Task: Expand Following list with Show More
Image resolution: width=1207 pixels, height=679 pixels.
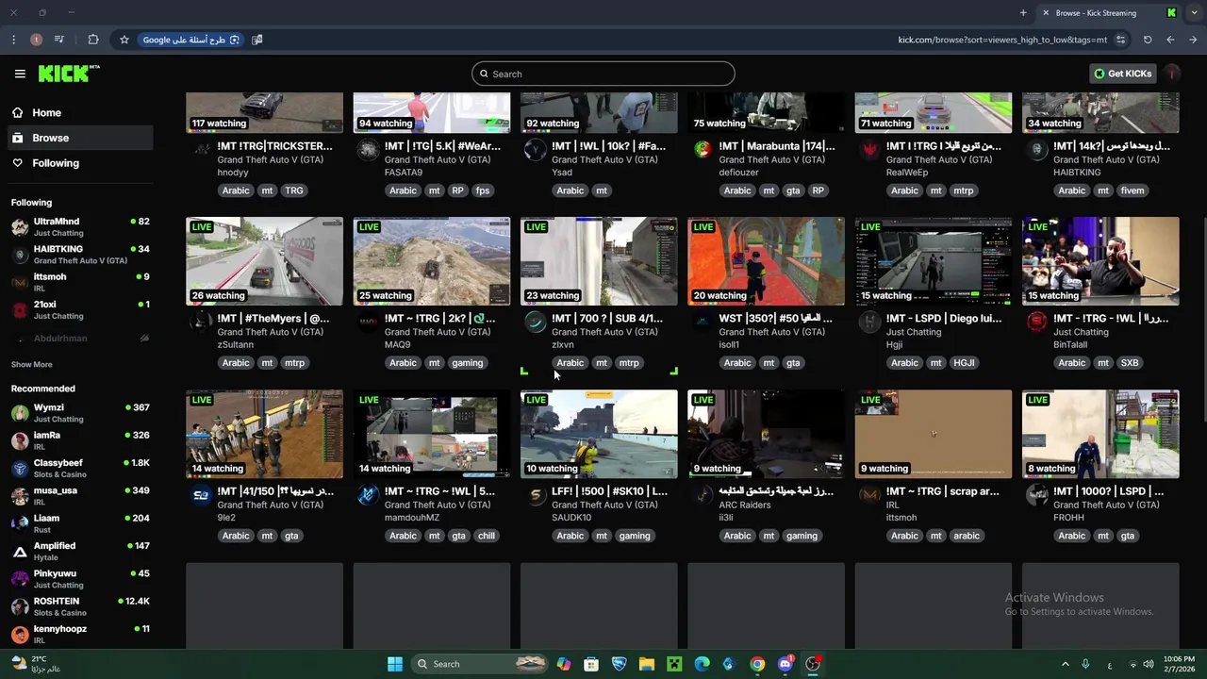Action: (x=31, y=364)
